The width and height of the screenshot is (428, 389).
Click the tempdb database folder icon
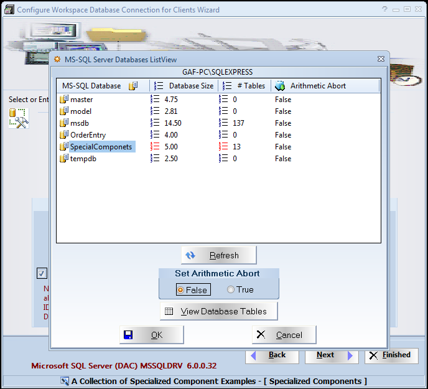tap(63, 159)
